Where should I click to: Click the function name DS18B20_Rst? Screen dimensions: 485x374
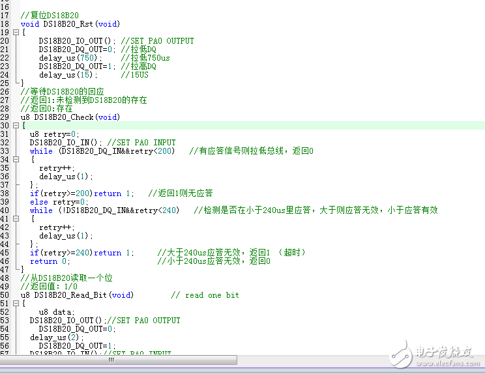[68, 24]
